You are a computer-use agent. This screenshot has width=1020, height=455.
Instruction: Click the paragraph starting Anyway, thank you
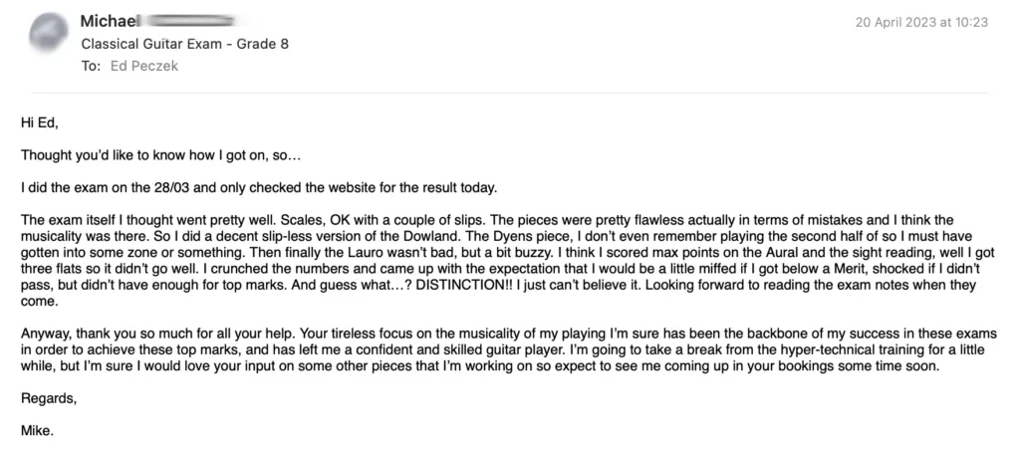(509, 350)
